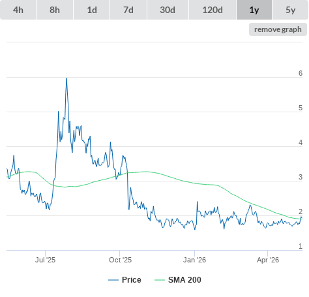309x297 pixels.
Task: Click the y-axis label 6
Action: click(301, 73)
